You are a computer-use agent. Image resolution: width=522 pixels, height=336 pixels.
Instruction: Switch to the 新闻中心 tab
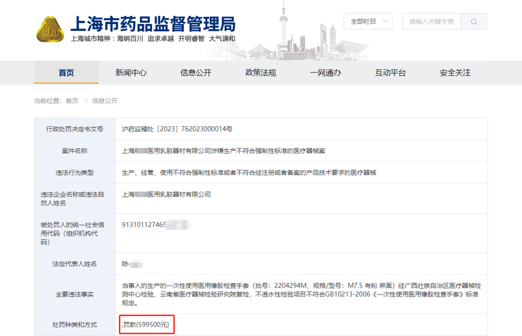point(131,73)
